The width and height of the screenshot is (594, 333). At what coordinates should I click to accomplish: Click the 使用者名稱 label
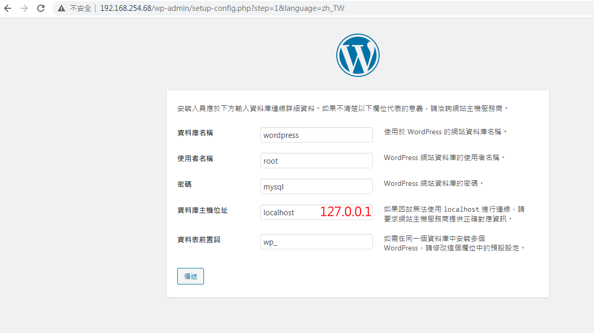pos(195,158)
